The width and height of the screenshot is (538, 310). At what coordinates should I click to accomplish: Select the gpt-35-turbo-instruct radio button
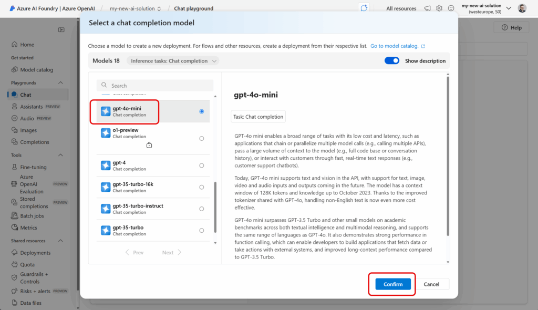pos(201,209)
